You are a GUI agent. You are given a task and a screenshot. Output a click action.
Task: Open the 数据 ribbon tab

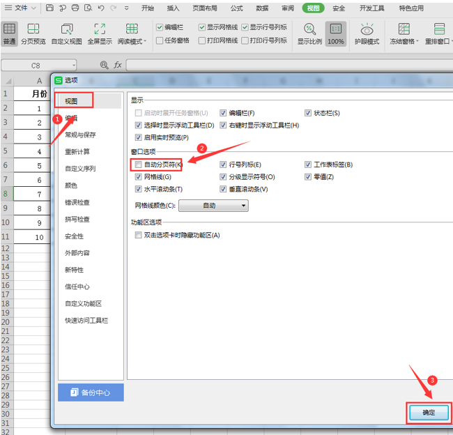(x=262, y=8)
